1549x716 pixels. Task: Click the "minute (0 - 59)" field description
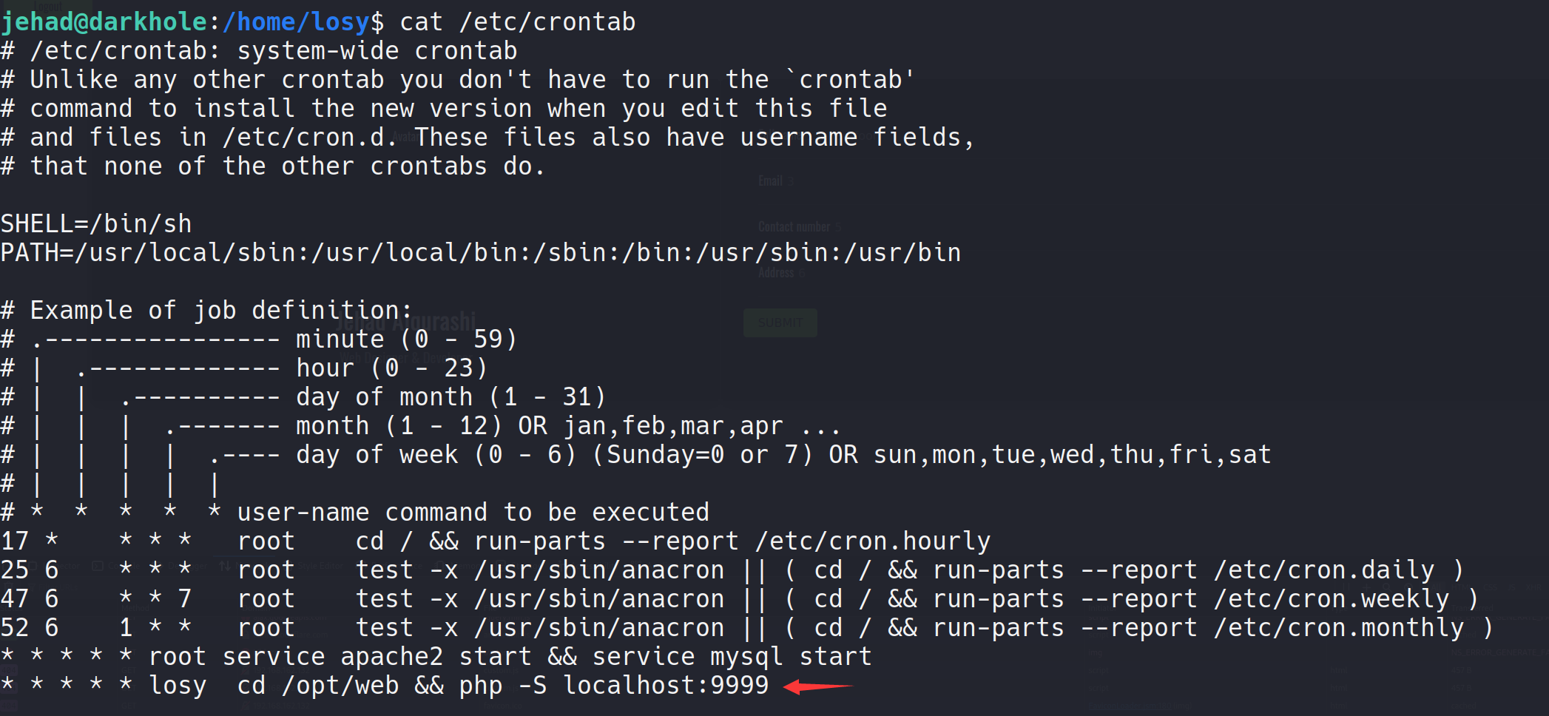pos(407,340)
